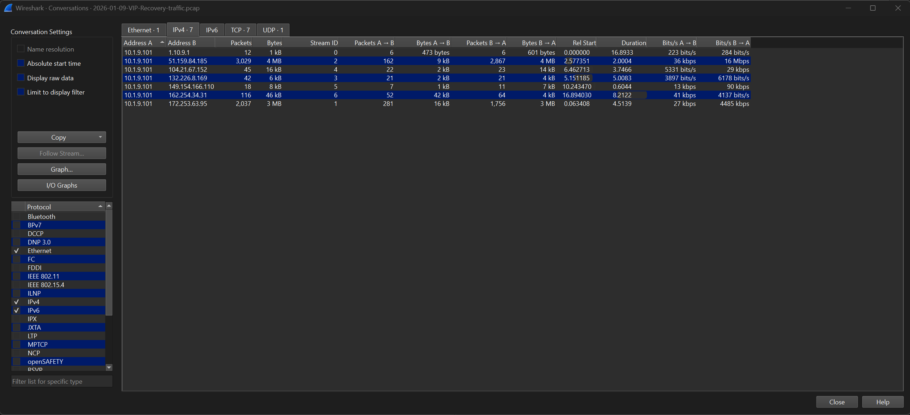The height and width of the screenshot is (415, 910).
Task: Click the Copy button dropdown arrow
Action: [x=100, y=137]
